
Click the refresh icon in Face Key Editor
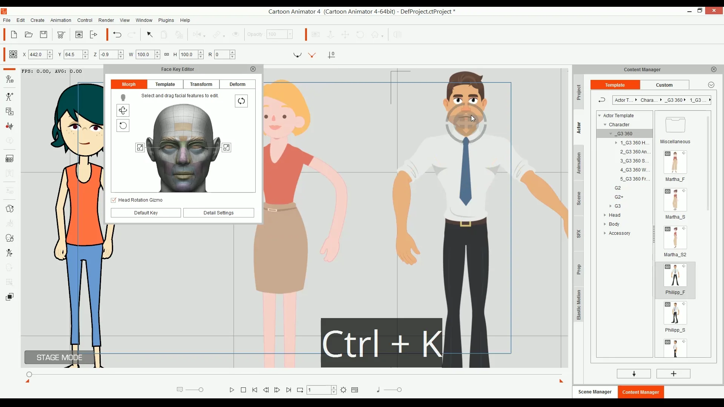tap(241, 101)
